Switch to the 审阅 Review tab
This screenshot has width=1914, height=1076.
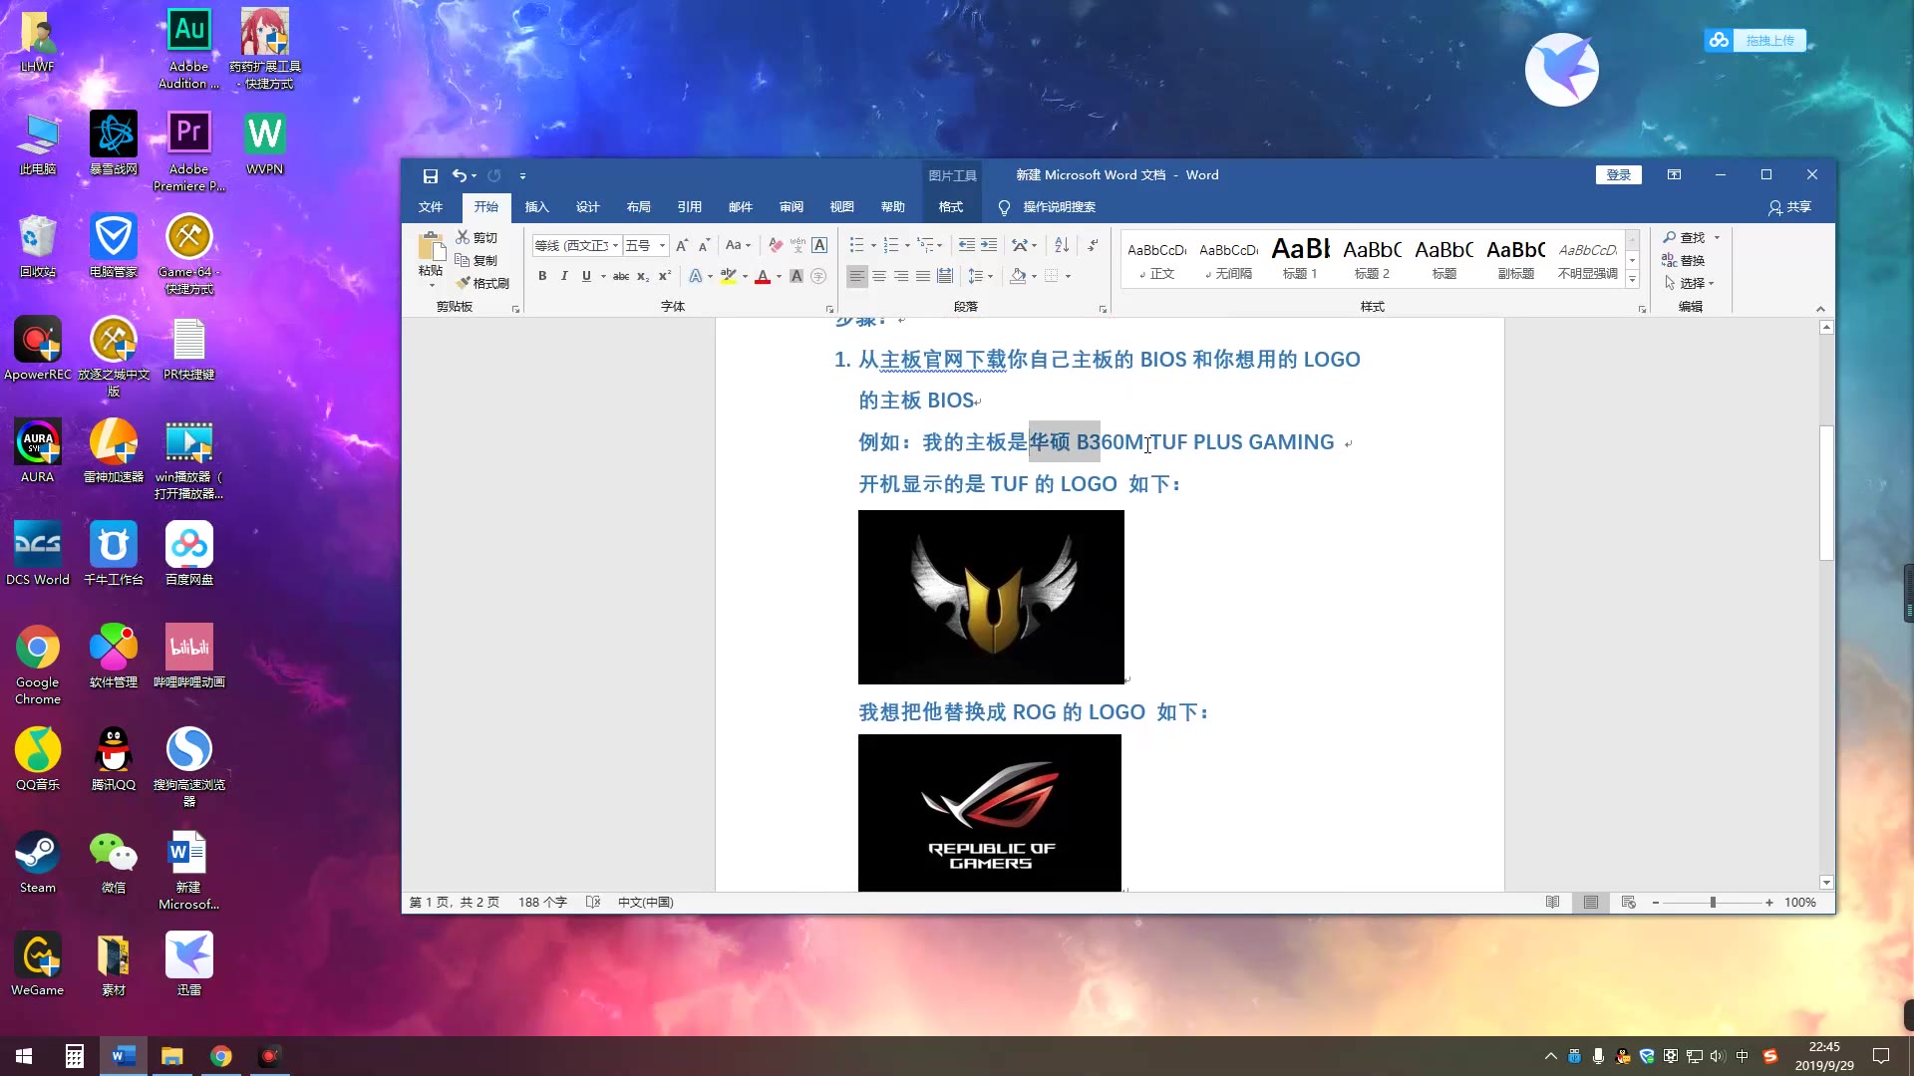tap(792, 207)
